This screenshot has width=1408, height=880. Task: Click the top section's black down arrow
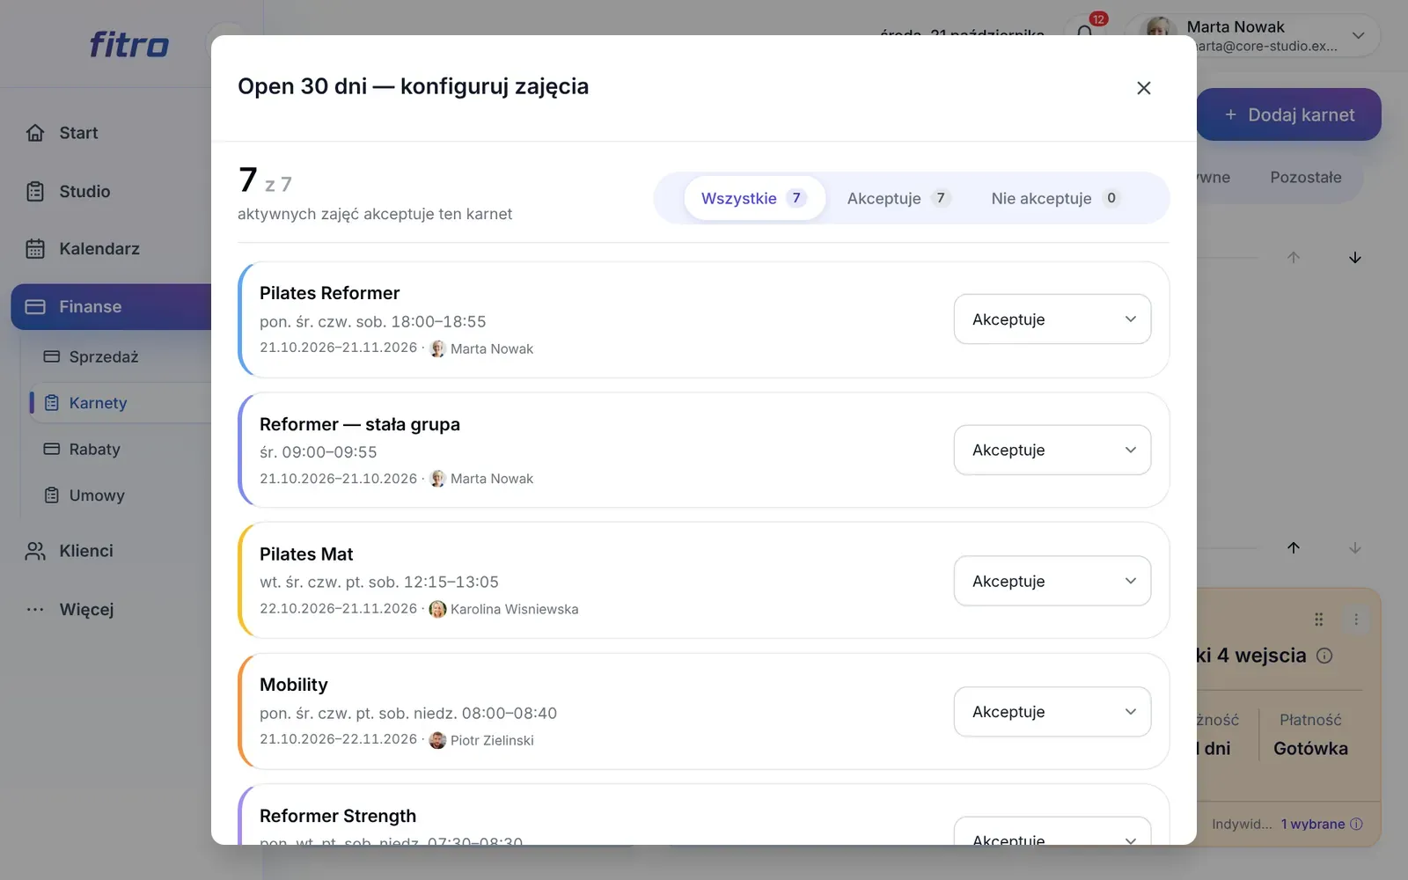click(x=1355, y=258)
